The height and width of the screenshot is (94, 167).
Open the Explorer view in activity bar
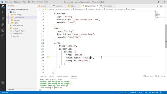(3, 7)
